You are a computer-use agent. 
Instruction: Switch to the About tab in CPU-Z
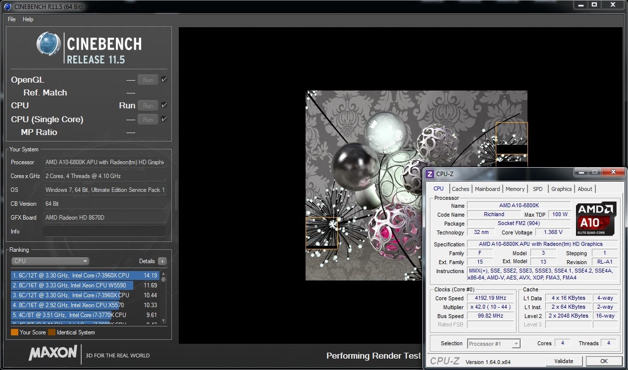585,189
